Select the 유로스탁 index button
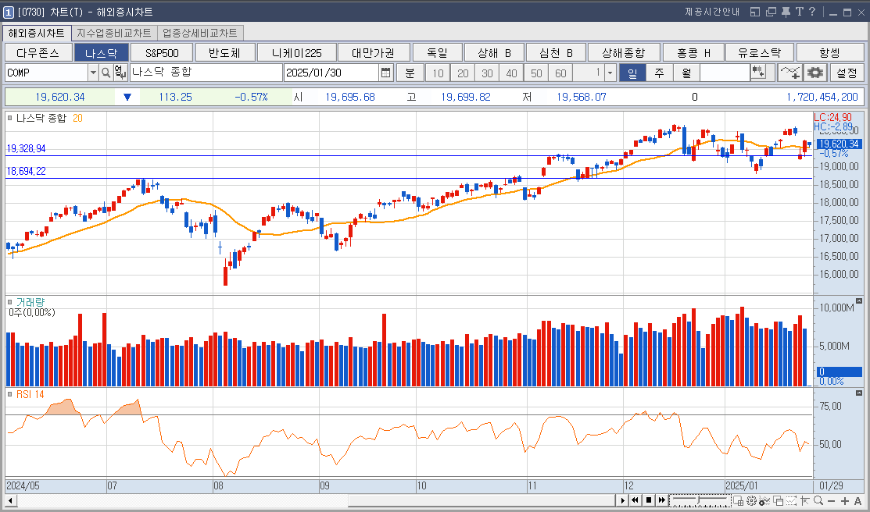Image resolution: width=870 pixels, height=512 pixels. (760, 52)
